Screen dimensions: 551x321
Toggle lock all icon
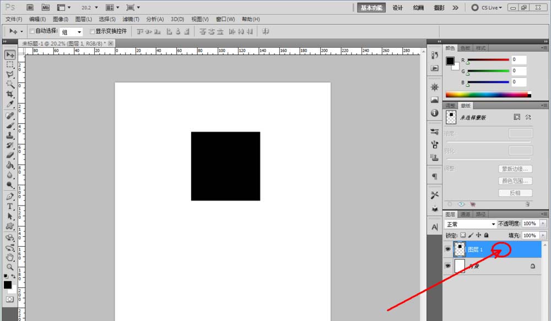pos(487,235)
